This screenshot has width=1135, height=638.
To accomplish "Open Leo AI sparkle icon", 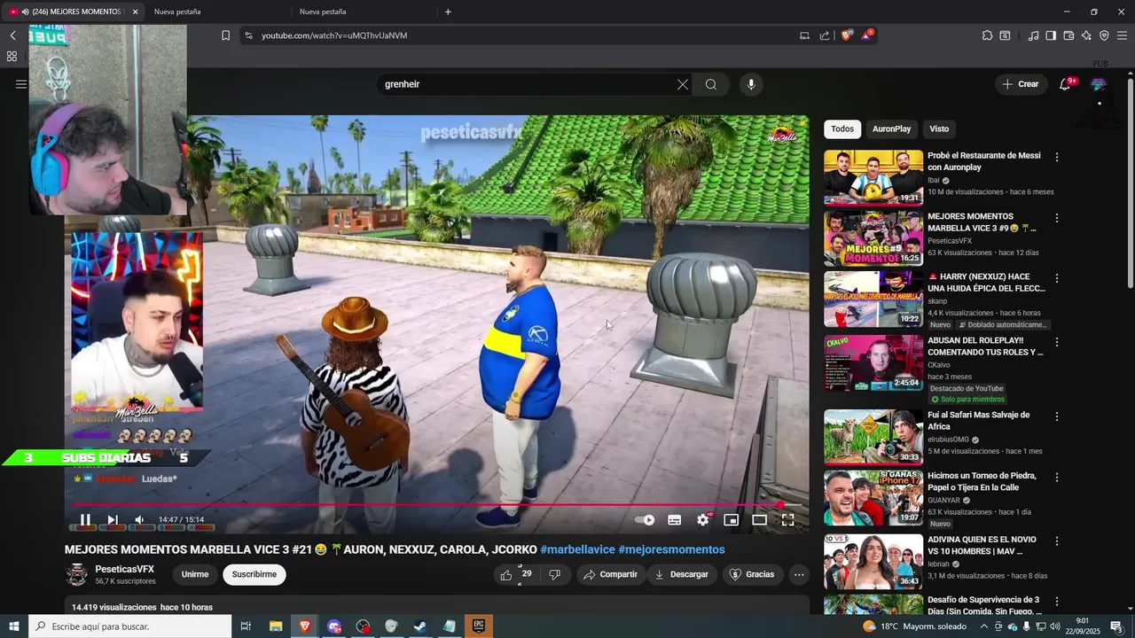I will 1086,35.
